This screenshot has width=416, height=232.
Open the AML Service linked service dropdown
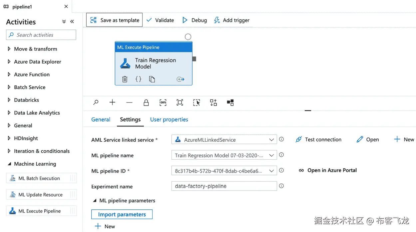click(272, 139)
